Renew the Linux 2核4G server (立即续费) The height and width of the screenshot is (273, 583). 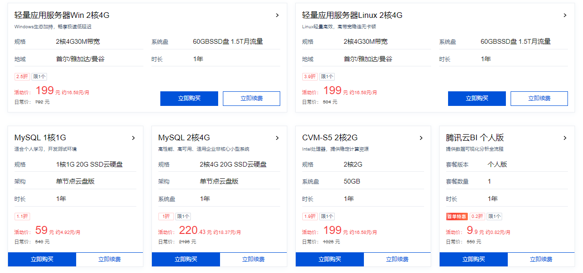click(539, 98)
